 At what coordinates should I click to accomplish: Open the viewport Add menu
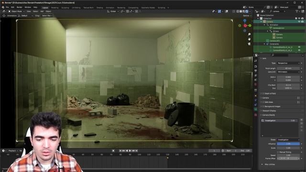click(x=42, y=11)
